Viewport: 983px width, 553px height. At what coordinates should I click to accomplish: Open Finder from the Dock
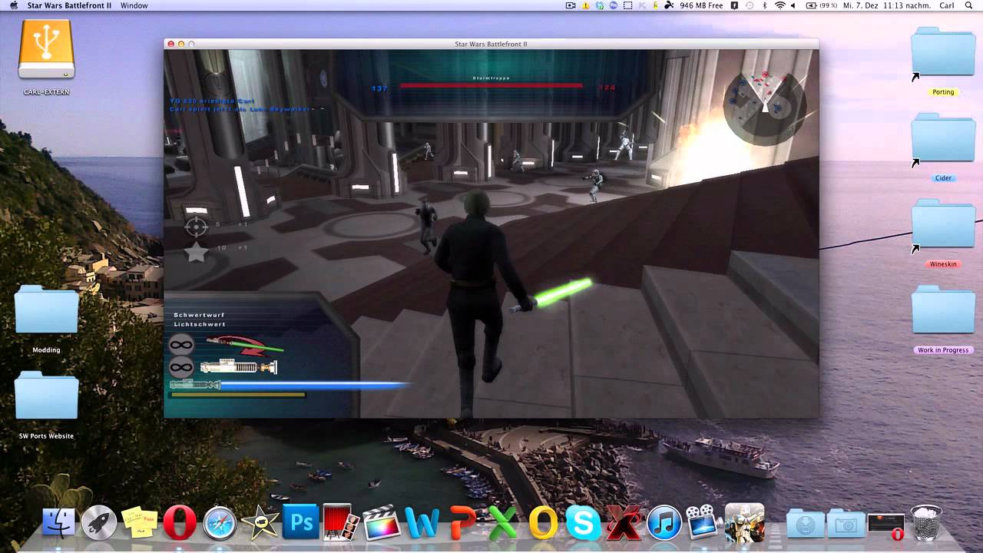59,523
